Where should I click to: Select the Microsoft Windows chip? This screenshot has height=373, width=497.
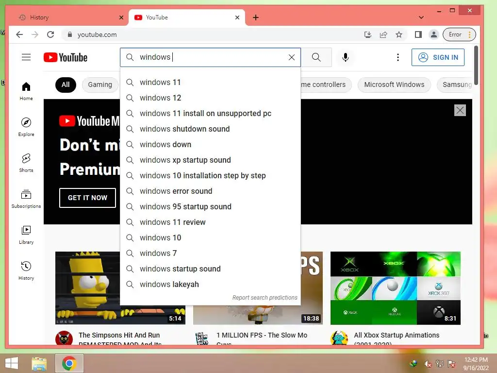394,85
